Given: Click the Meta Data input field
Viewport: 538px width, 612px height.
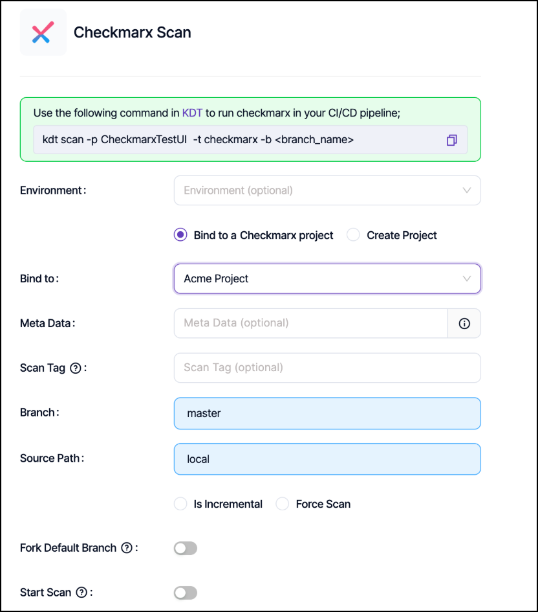Looking at the screenshot, I should coord(310,323).
